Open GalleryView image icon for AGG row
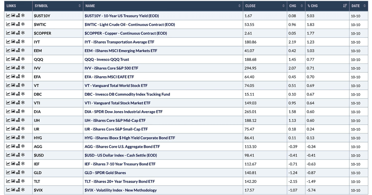 pyautogui.click(x=13, y=146)
